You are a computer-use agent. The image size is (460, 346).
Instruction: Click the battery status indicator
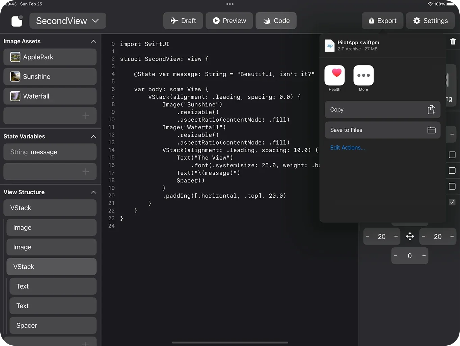[451, 4]
